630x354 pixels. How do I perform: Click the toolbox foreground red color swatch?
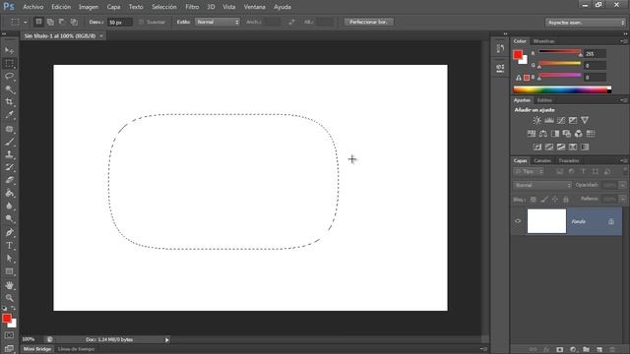tap(7, 319)
